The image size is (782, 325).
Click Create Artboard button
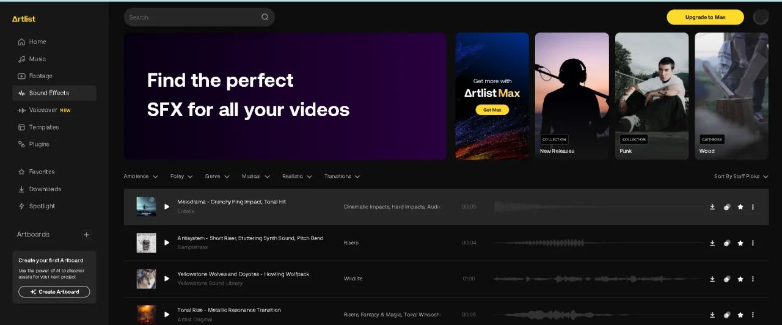click(x=54, y=292)
